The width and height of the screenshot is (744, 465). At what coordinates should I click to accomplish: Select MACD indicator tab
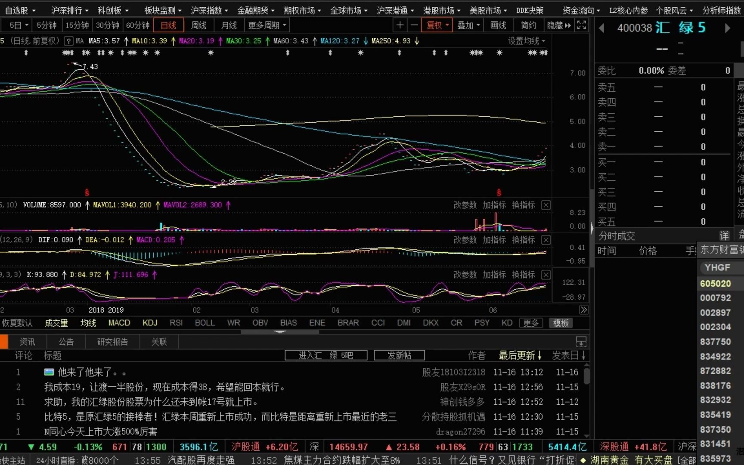(x=119, y=323)
